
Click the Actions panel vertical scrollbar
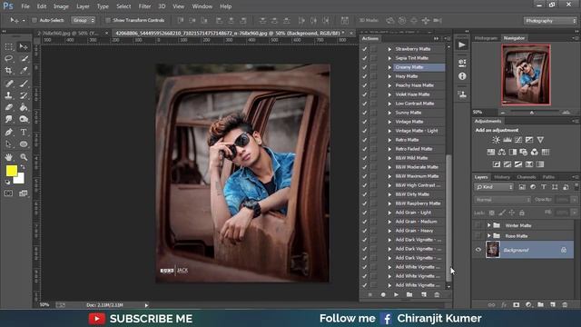pos(448,219)
